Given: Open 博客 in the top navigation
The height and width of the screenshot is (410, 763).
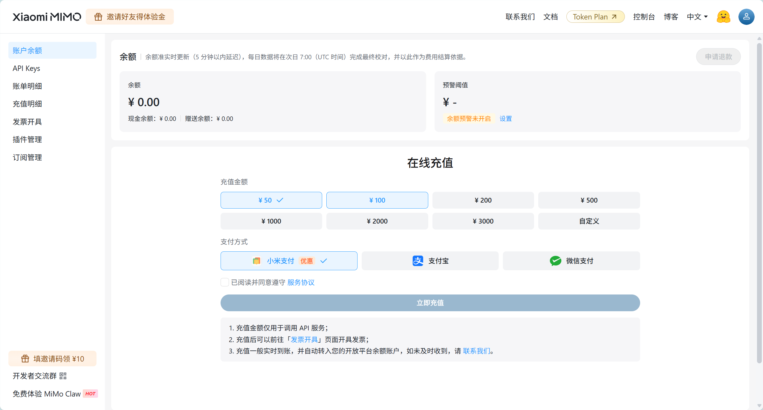Looking at the screenshot, I should tap(671, 17).
